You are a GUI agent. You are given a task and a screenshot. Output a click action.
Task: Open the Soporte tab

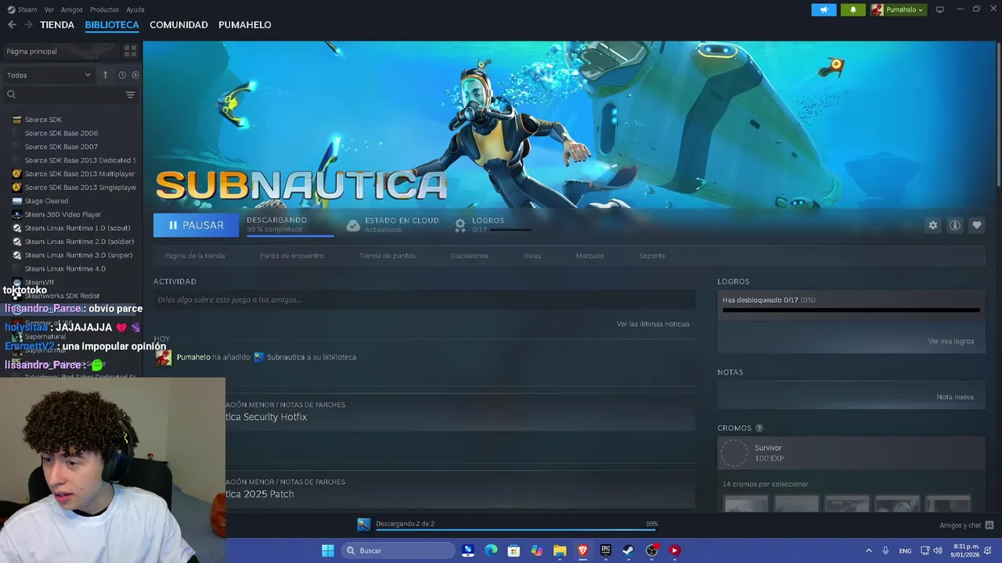(x=652, y=256)
